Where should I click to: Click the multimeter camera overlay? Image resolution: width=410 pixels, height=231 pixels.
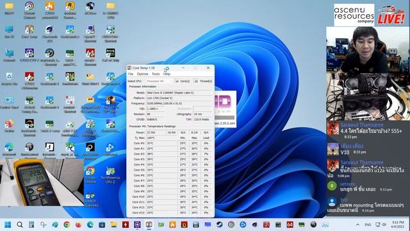click(42, 182)
